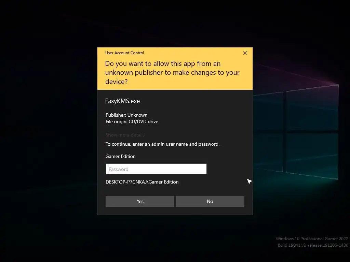Open the Show more details link
Screen dimensions: 350x262
point(125,135)
